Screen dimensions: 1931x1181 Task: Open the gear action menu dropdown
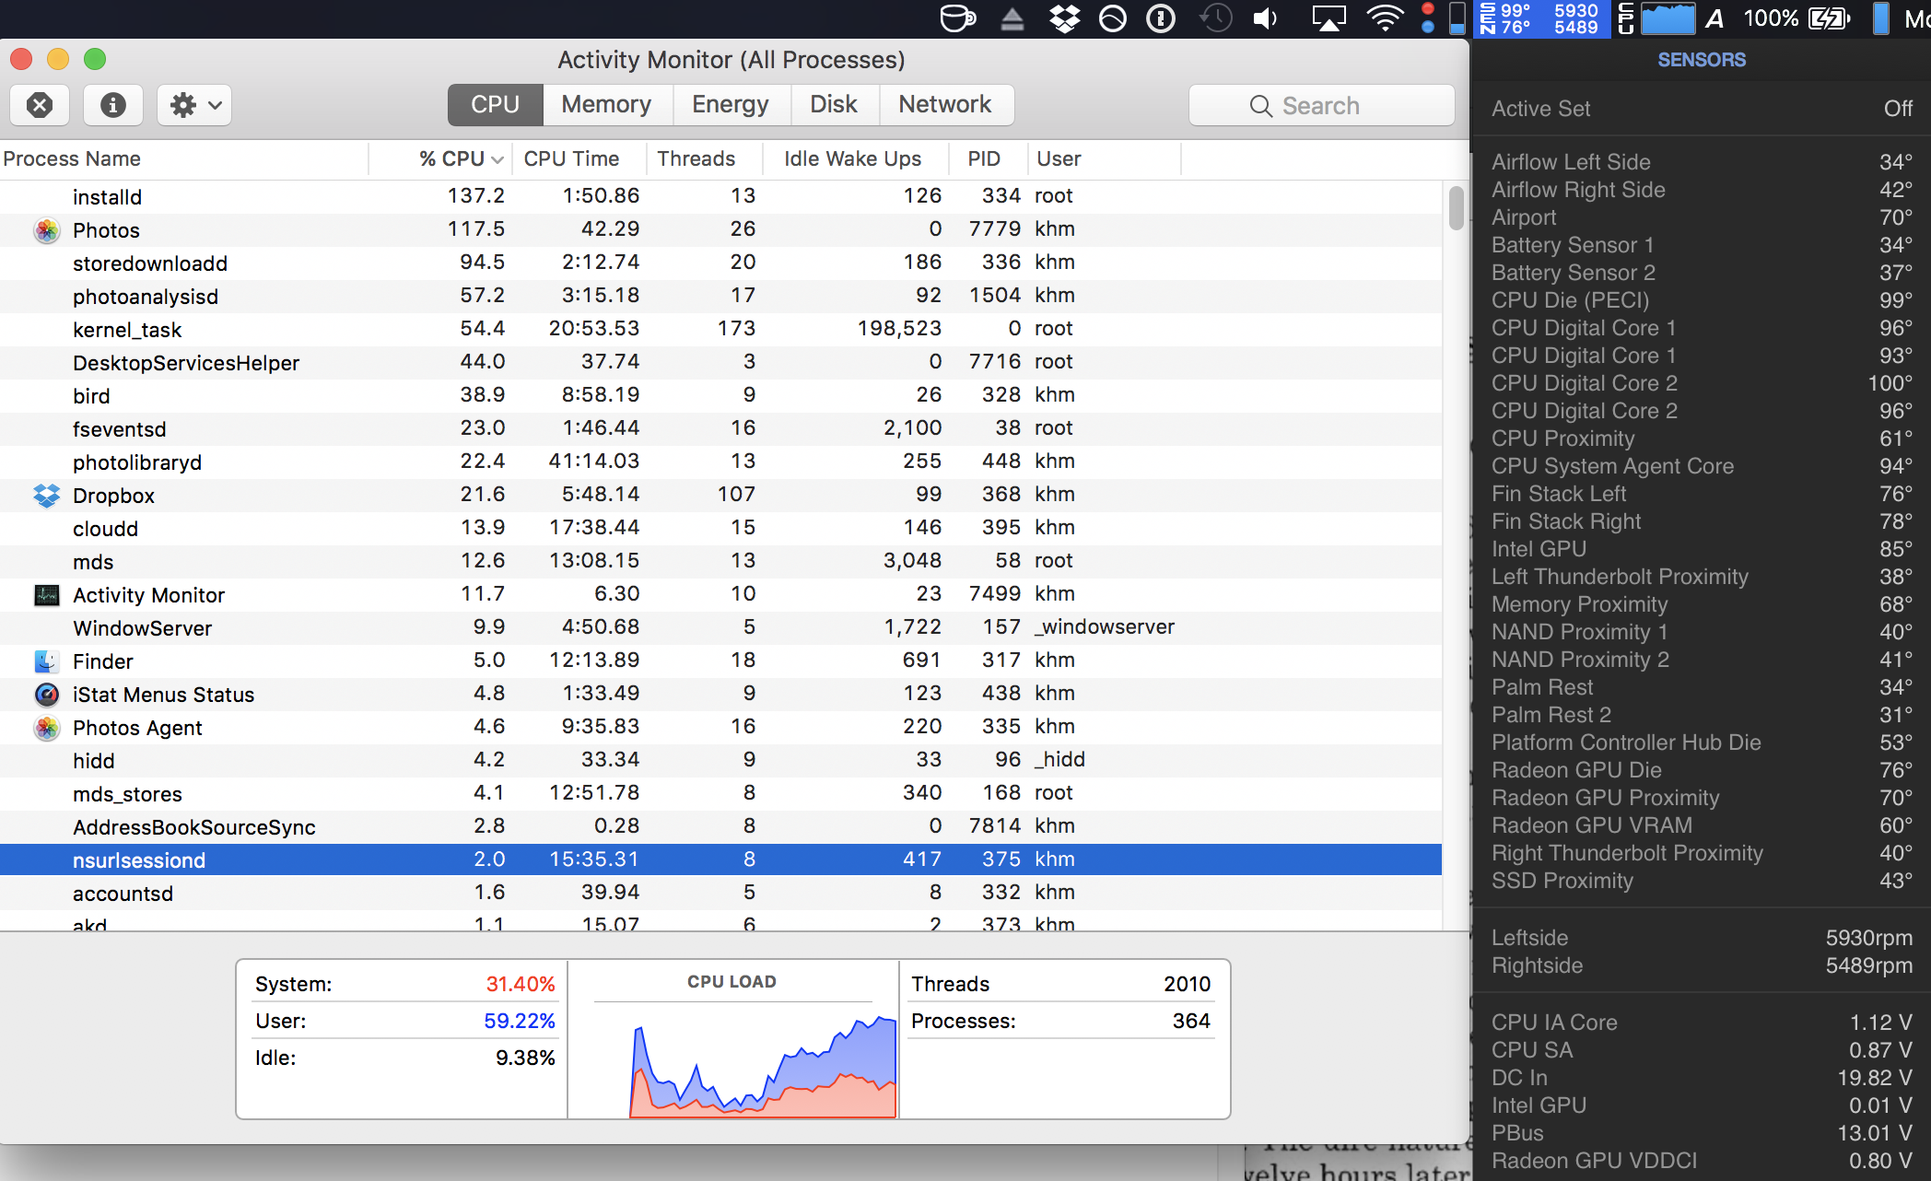tap(194, 105)
